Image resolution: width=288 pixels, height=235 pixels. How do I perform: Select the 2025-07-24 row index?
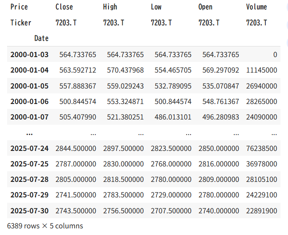[29, 148]
